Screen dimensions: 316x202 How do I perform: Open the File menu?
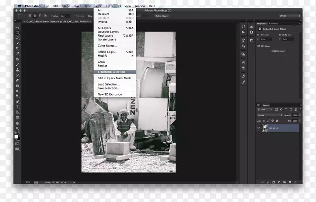click(47, 6)
